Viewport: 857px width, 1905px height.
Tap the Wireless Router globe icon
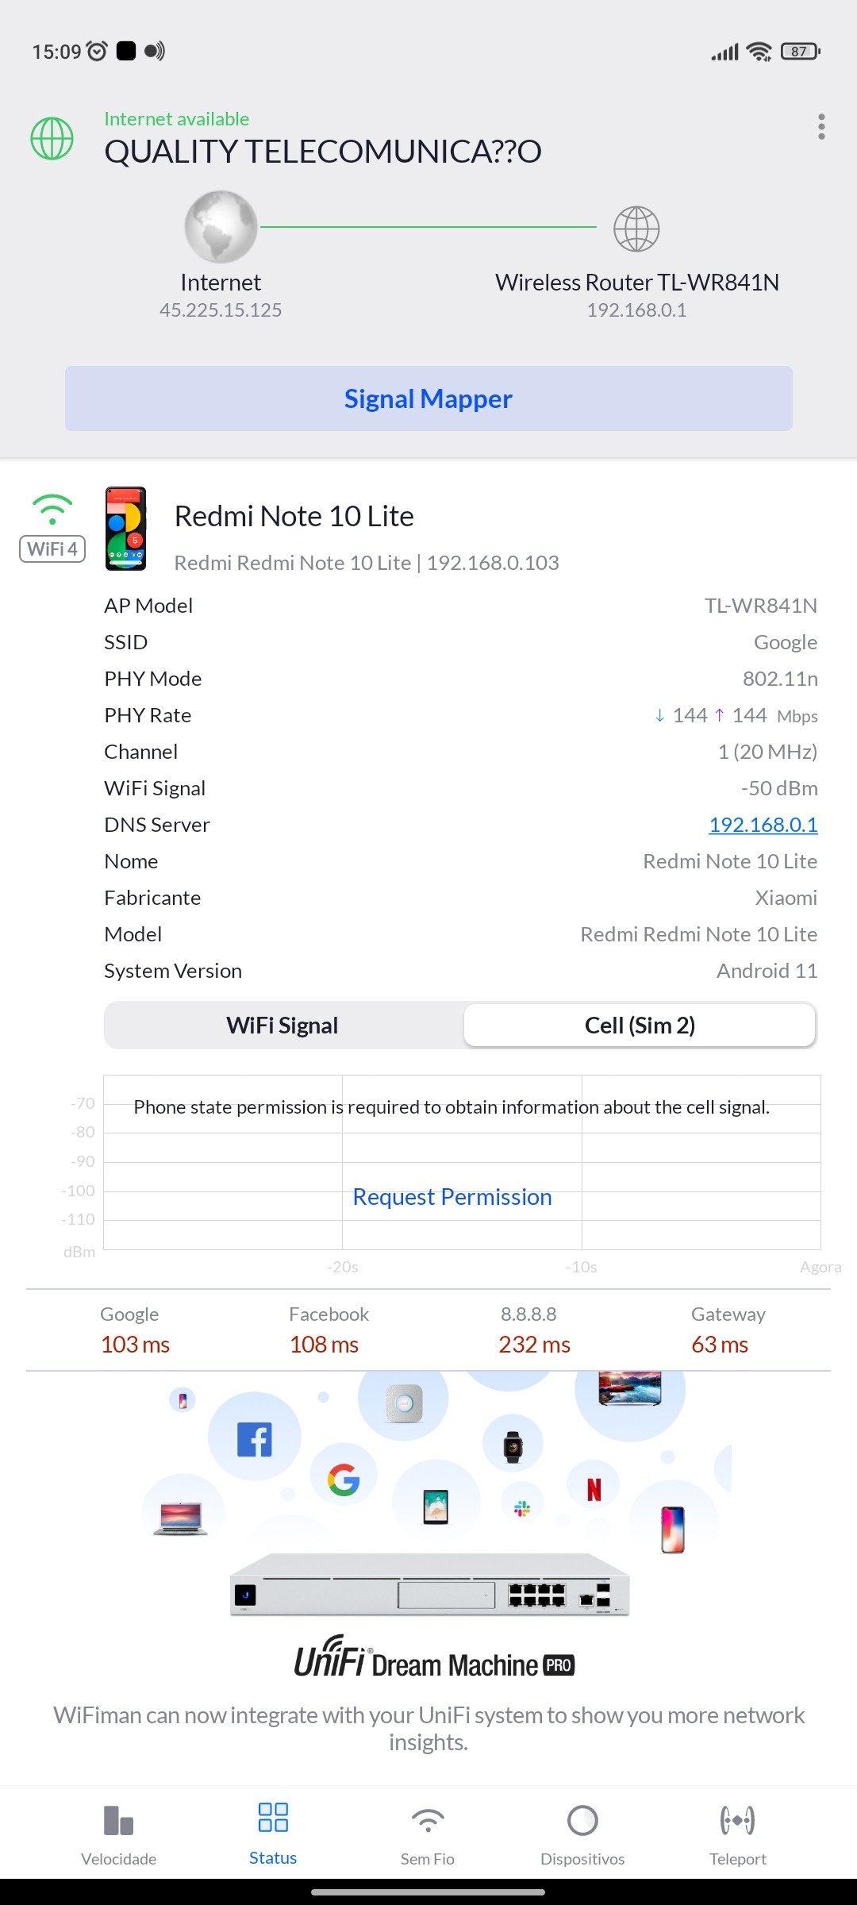point(636,229)
